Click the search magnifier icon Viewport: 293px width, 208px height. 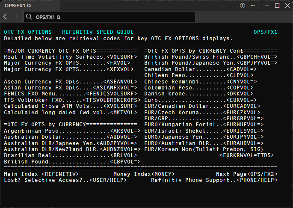tap(29, 17)
